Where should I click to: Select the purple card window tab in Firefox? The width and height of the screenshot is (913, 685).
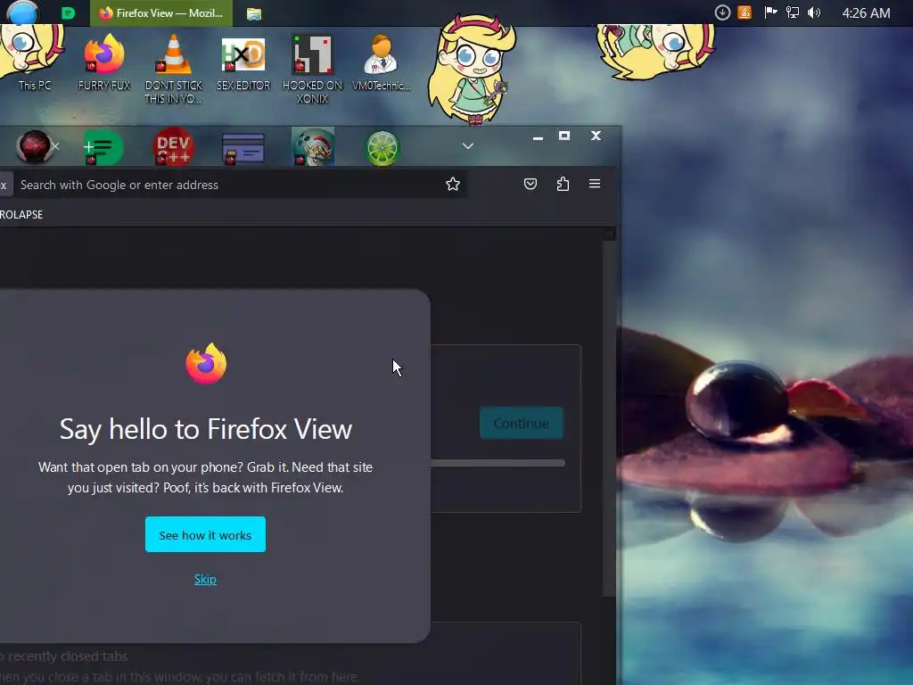pyautogui.click(x=243, y=149)
